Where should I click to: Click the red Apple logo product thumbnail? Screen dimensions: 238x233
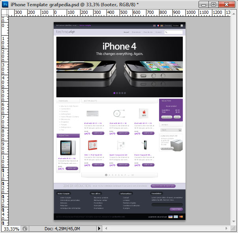[x=144, y=113]
